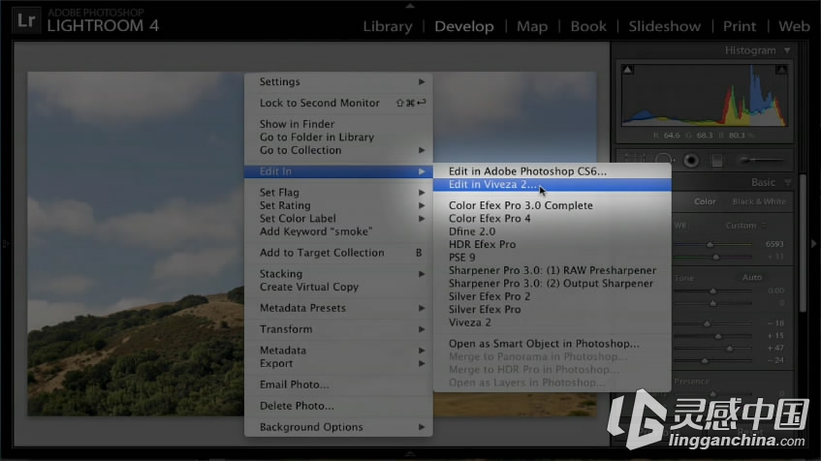Click Add to Target Collection
The width and height of the screenshot is (821, 461).
point(338,253)
